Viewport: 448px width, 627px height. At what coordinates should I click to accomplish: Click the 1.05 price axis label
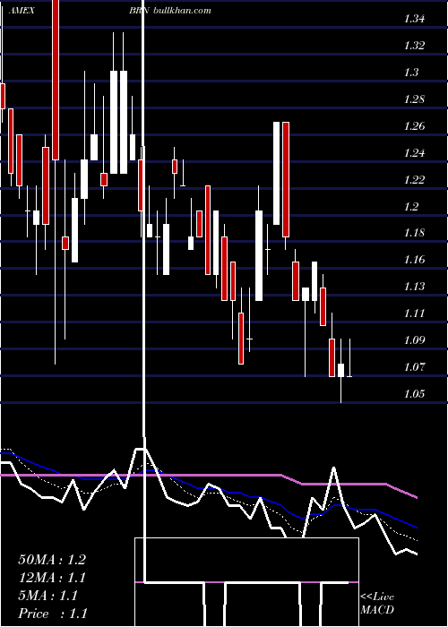click(414, 393)
